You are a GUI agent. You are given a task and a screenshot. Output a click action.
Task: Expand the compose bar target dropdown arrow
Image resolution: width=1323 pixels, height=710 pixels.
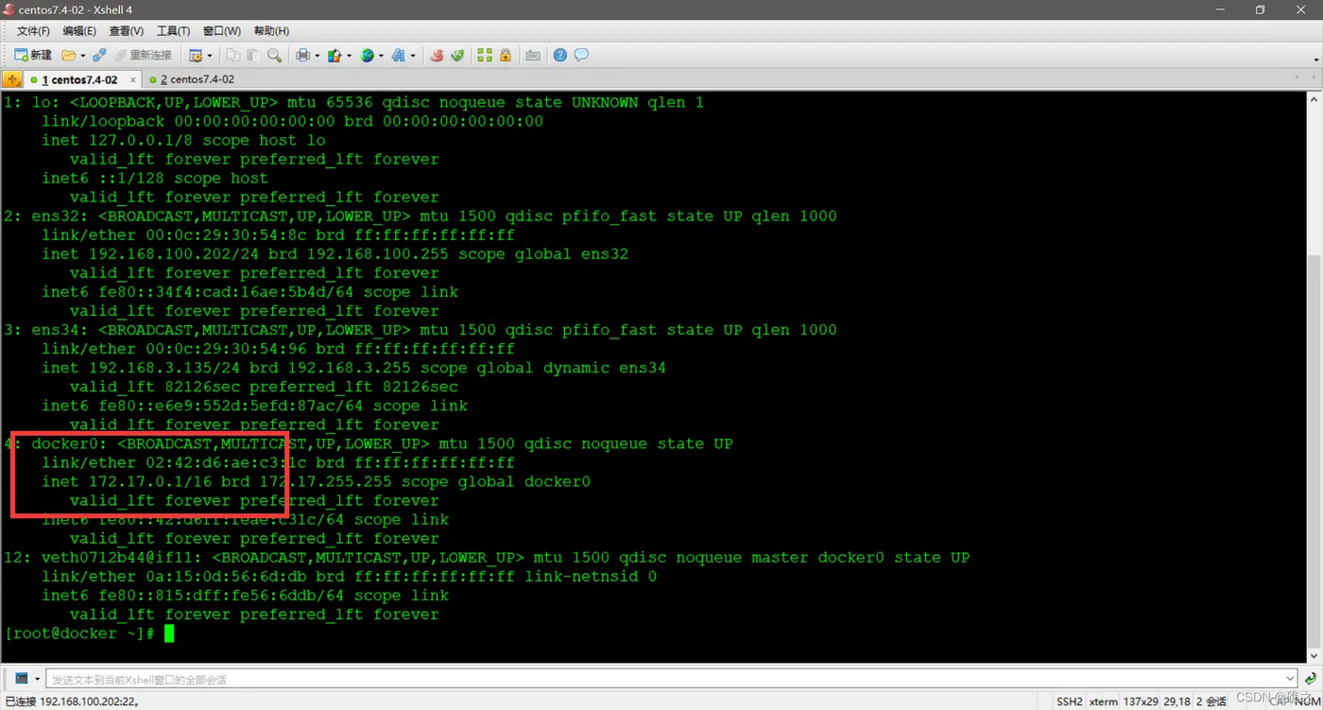pos(38,679)
